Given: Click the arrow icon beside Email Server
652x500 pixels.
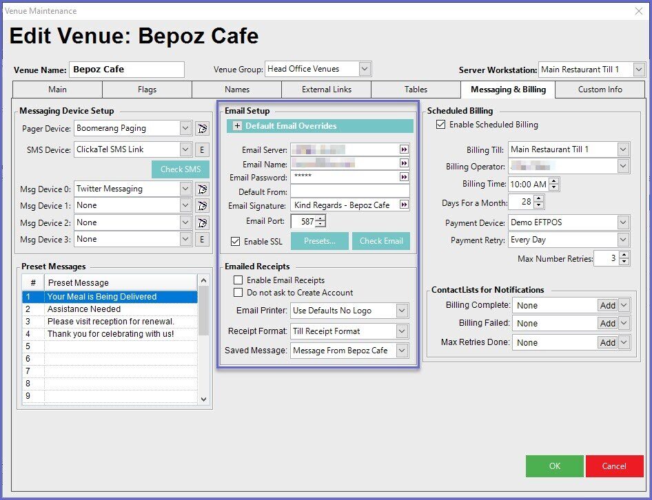Looking at the screenshot, I should [404, 149].
